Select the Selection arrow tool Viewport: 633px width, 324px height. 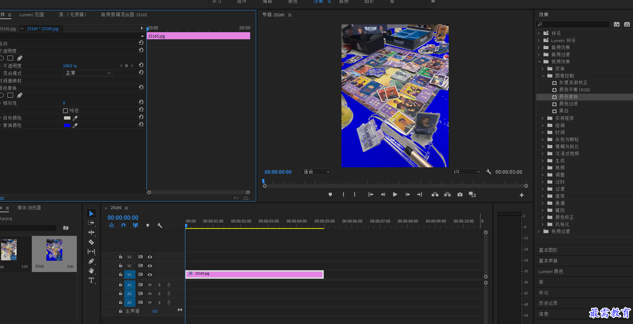coord(91,213)
